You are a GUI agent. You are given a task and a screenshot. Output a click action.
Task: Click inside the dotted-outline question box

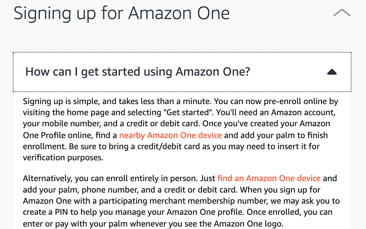click(x=182, y=72)
